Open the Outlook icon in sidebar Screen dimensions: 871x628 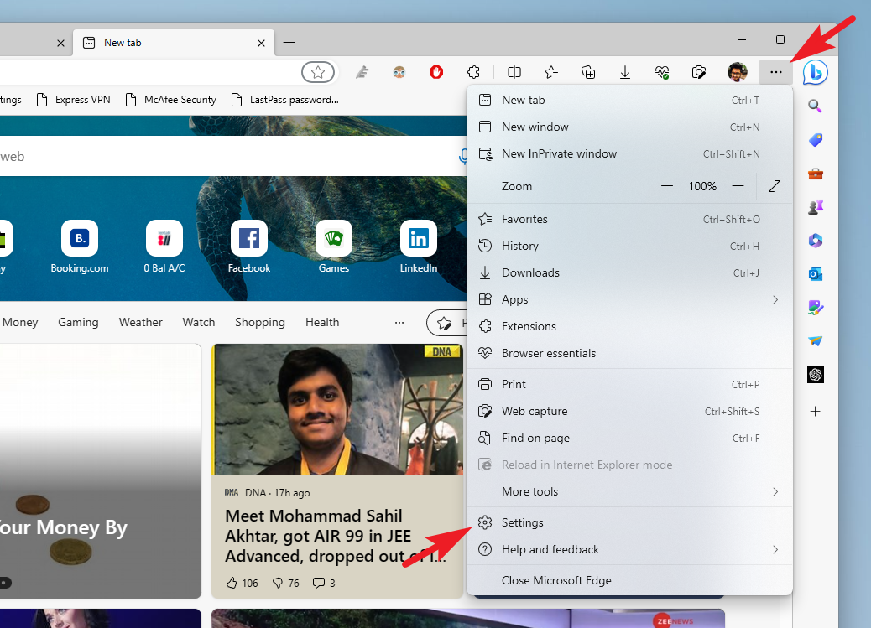[815, 274]
